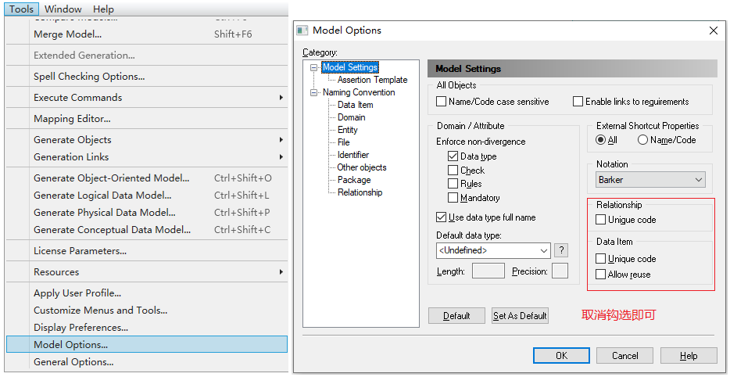Open the Window menu
Viewport: 730px width, 377px height.
tap(63, 9)
